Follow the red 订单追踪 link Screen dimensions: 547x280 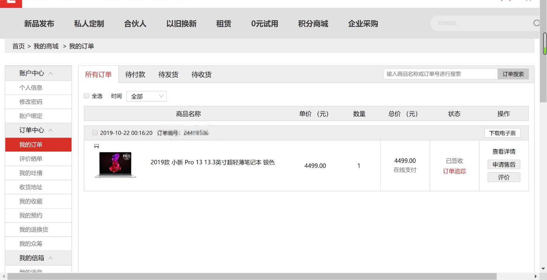pos(454,171)
